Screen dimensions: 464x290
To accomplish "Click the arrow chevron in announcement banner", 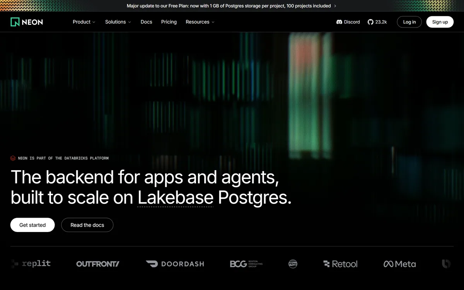I will pos(335,6).
